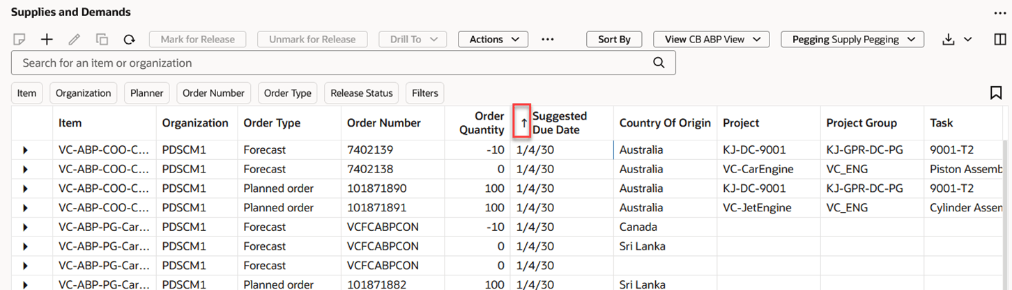Click the VC-JetEngine project cell
The image size is (1012, 290).
(x=769, y=208)
